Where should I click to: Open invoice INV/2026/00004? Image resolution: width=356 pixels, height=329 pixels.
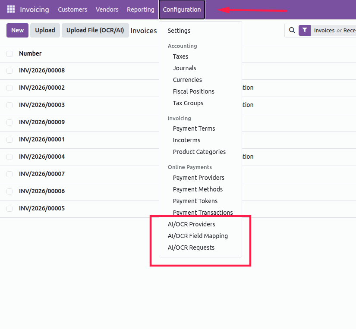tap(42, 157)
